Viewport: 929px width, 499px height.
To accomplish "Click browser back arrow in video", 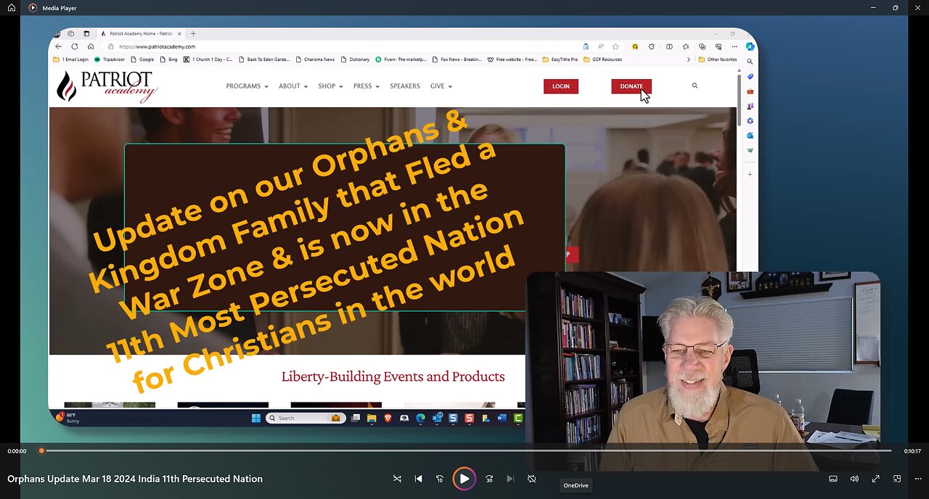I will pos(59,46).
